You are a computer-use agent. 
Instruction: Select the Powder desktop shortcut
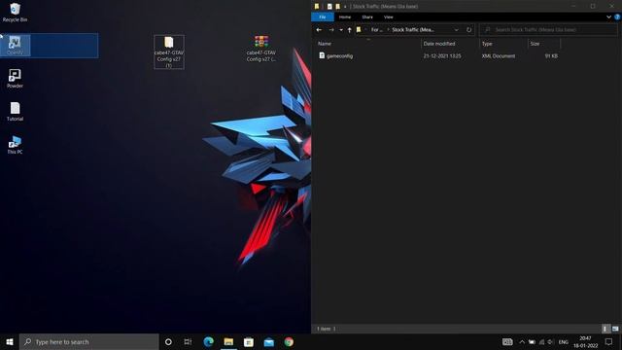[x=15, y=78]
